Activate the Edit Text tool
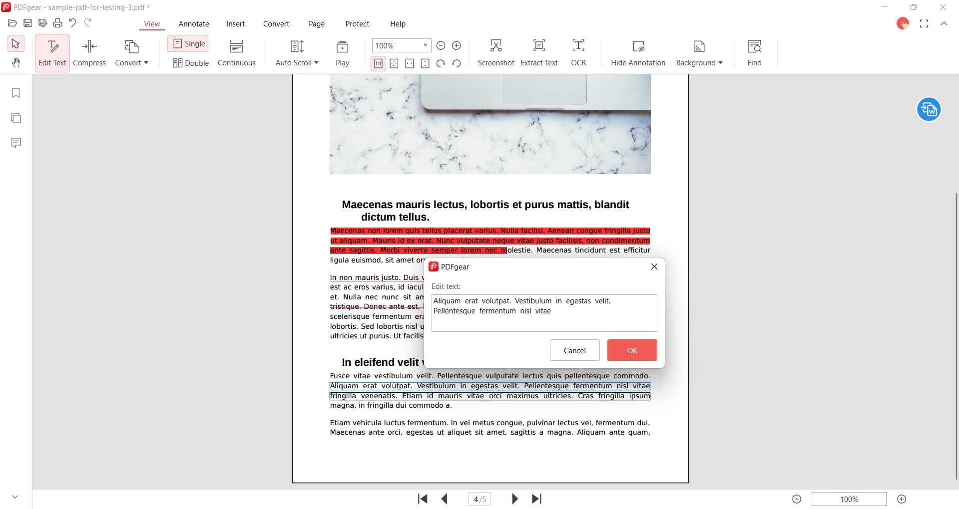 tap(51, 52)
